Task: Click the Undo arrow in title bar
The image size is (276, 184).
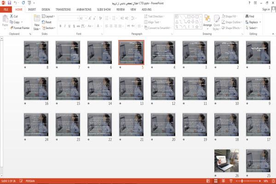Action: coord(16,3)
